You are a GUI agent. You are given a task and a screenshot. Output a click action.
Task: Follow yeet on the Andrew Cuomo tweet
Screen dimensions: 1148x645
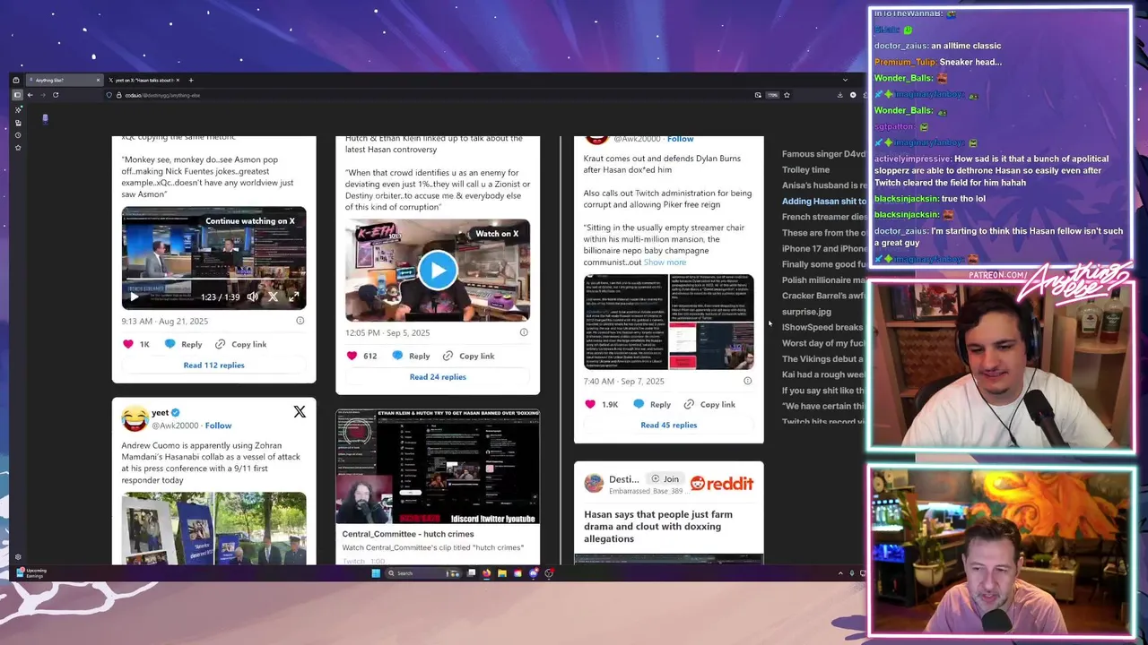click(x=218, y=426)
